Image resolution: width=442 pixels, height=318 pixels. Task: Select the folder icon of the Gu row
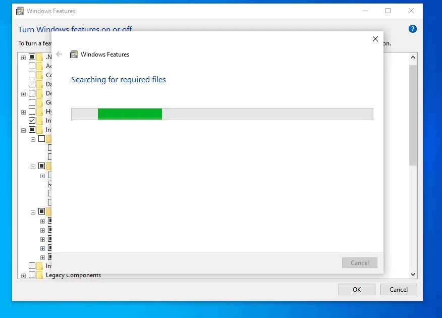[x=40, y=102]
